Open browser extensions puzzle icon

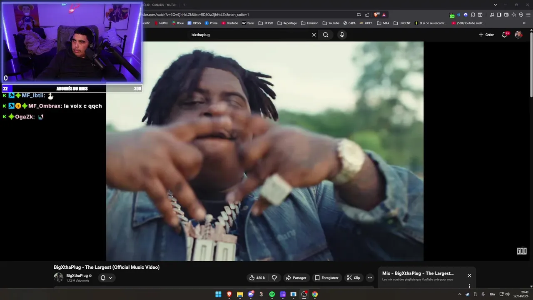(473, 15)
